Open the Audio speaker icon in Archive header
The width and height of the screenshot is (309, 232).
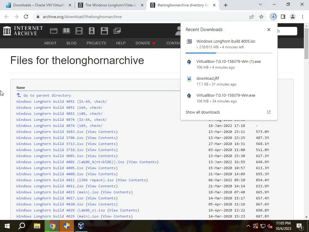point(92,31)
